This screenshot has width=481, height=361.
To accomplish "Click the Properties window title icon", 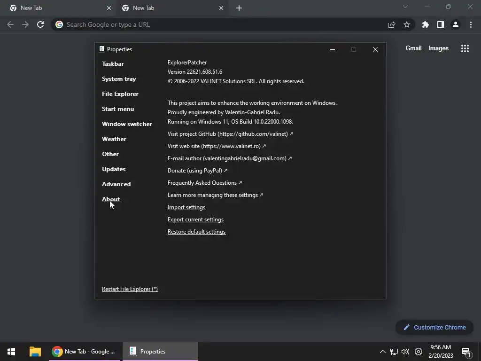I will 101,49.
